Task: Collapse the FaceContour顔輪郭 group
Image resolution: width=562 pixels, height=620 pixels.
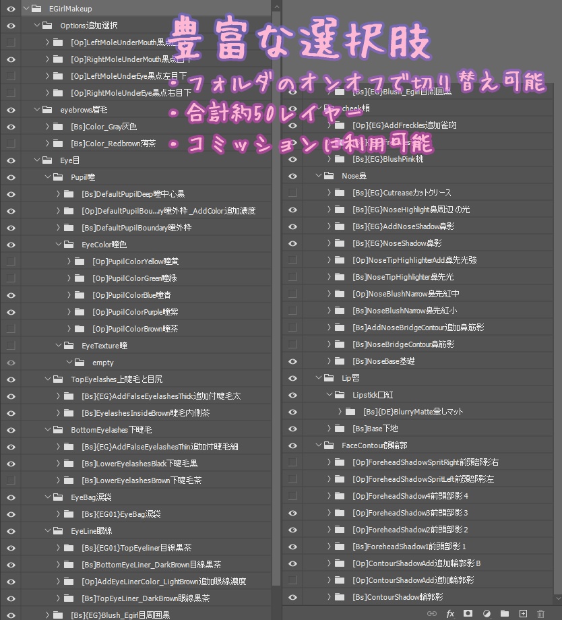Action: click(318, 445)
